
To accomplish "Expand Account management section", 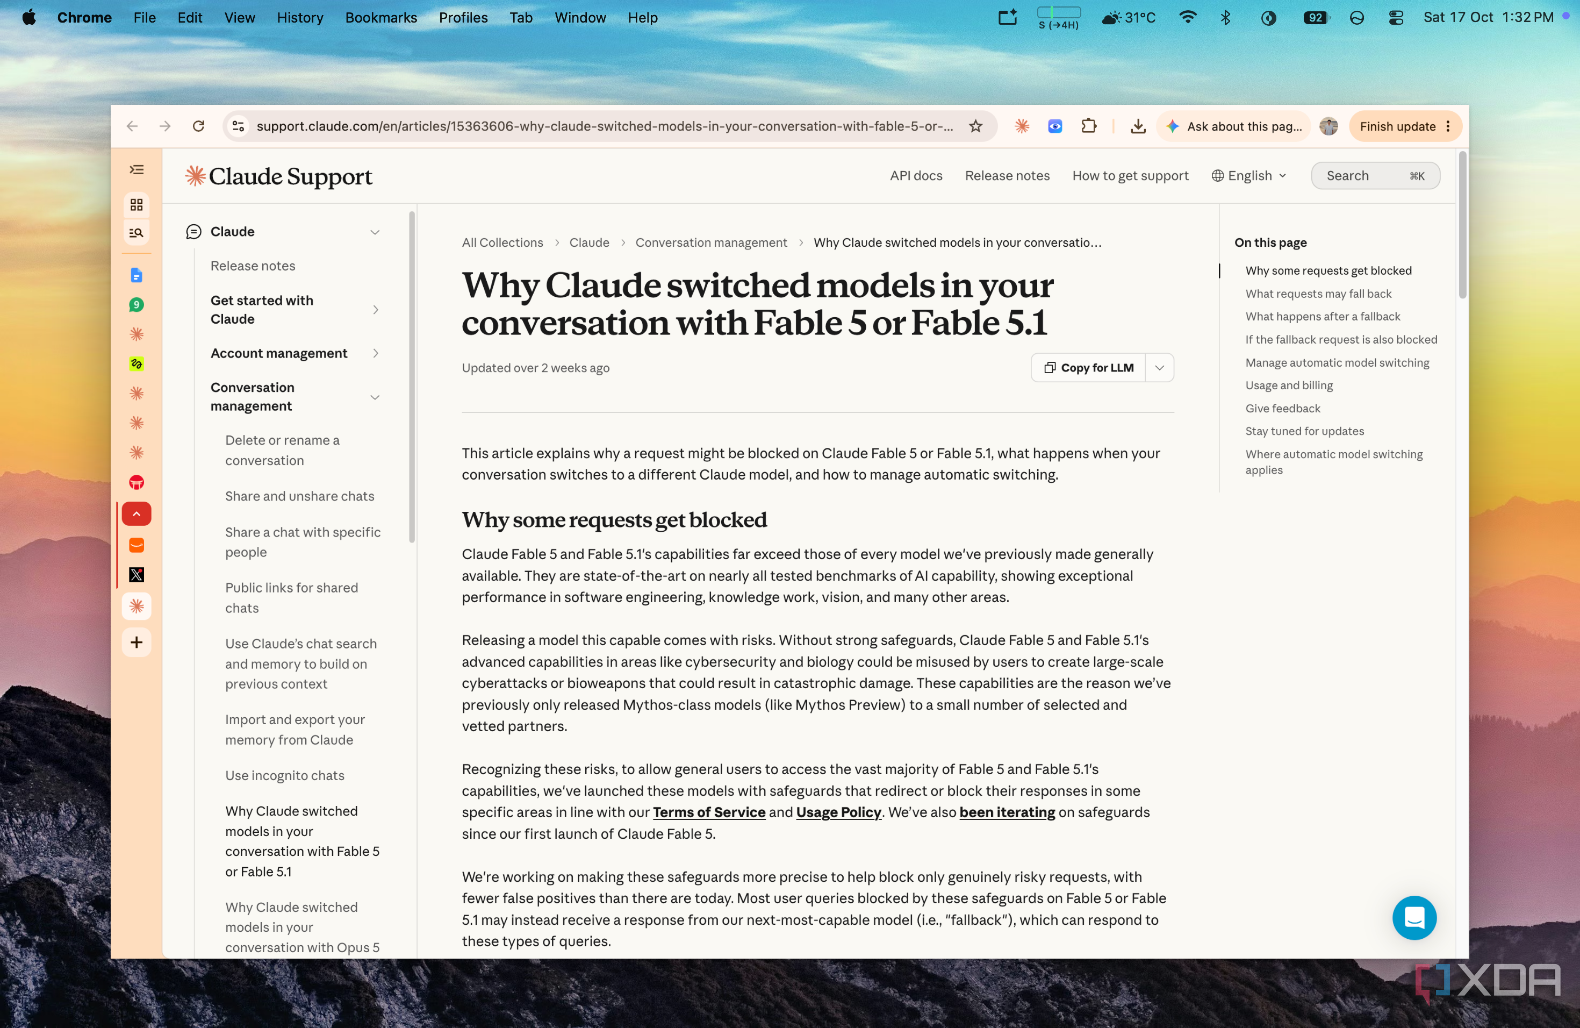I will 376,353.
